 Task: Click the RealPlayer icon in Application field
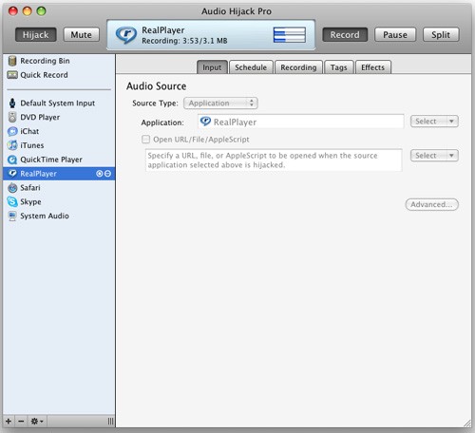[205, 122]
